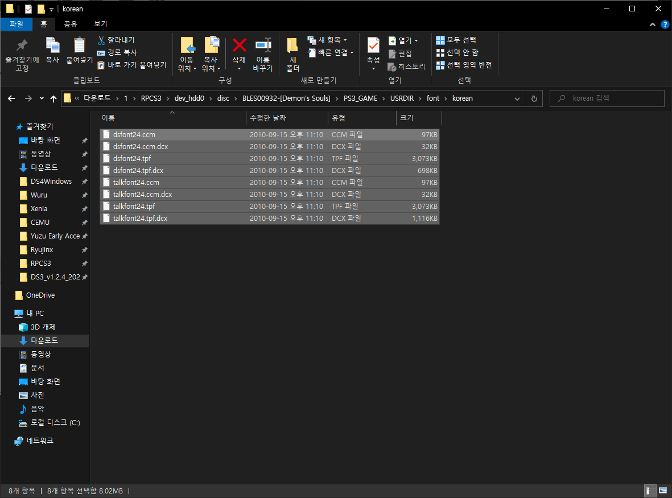Image resolution: width=672 pixels, height=498 pixels.
Task: Sort by 수정한 날짜 column header
Action: 287,118
